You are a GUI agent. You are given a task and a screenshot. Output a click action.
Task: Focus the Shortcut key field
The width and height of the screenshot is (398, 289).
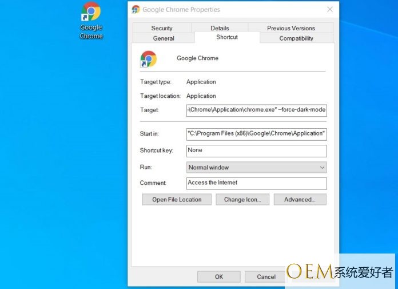point(256,151)
